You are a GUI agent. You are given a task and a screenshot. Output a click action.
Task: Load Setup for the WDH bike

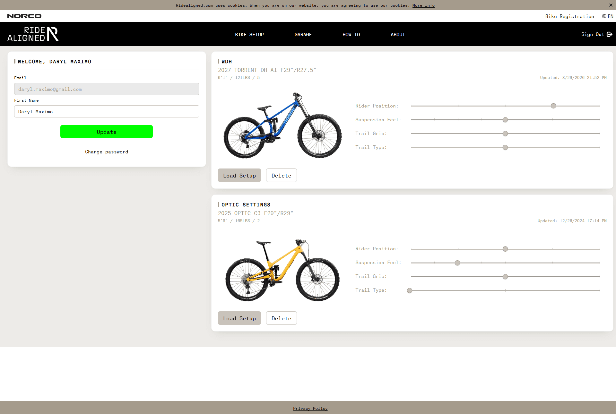tap(239, 175)
